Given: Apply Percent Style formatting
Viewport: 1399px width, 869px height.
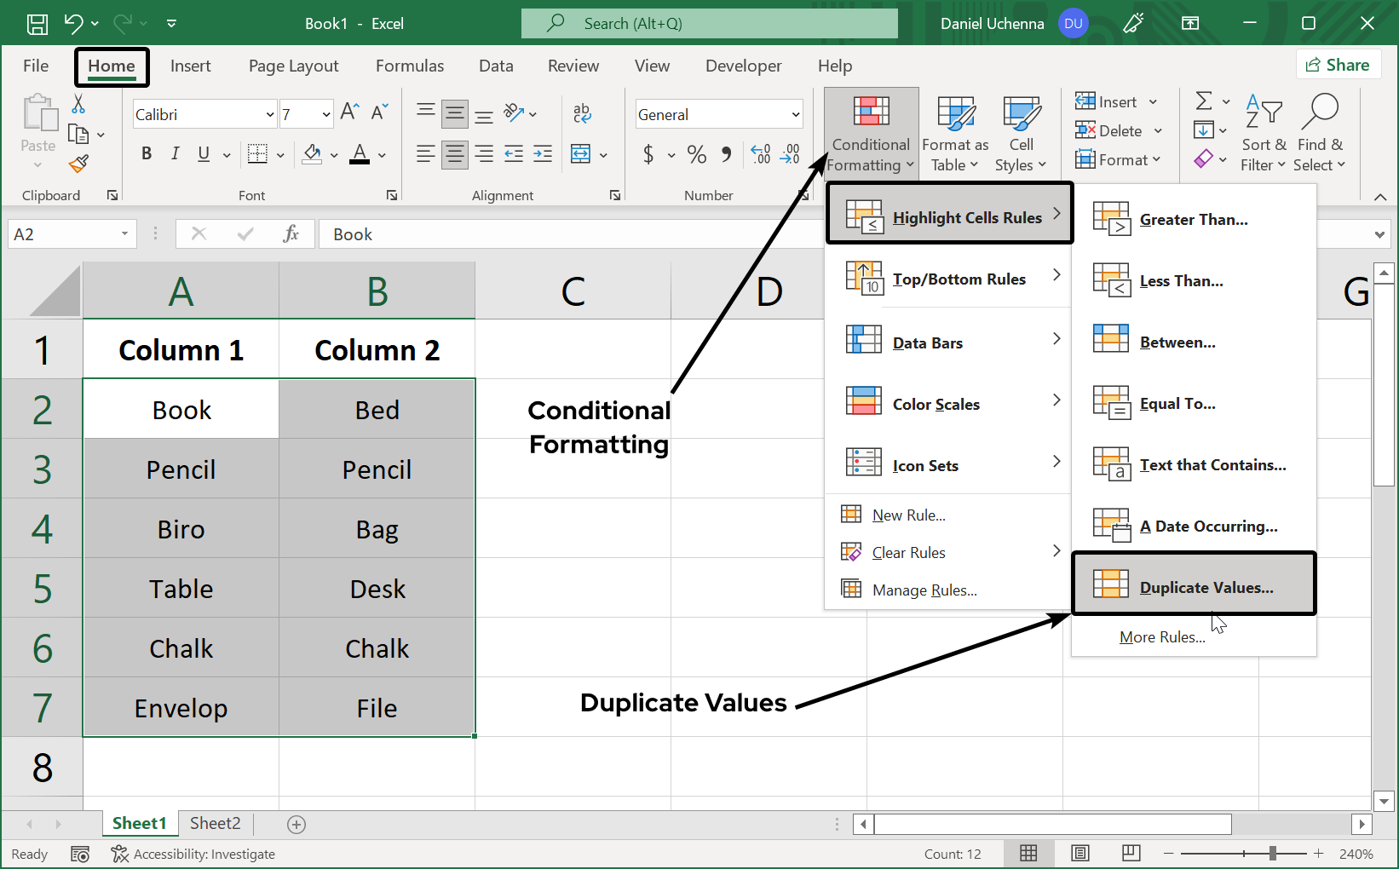Looking at the screenshot, I should pyautogui.click(x=696, y=154).
